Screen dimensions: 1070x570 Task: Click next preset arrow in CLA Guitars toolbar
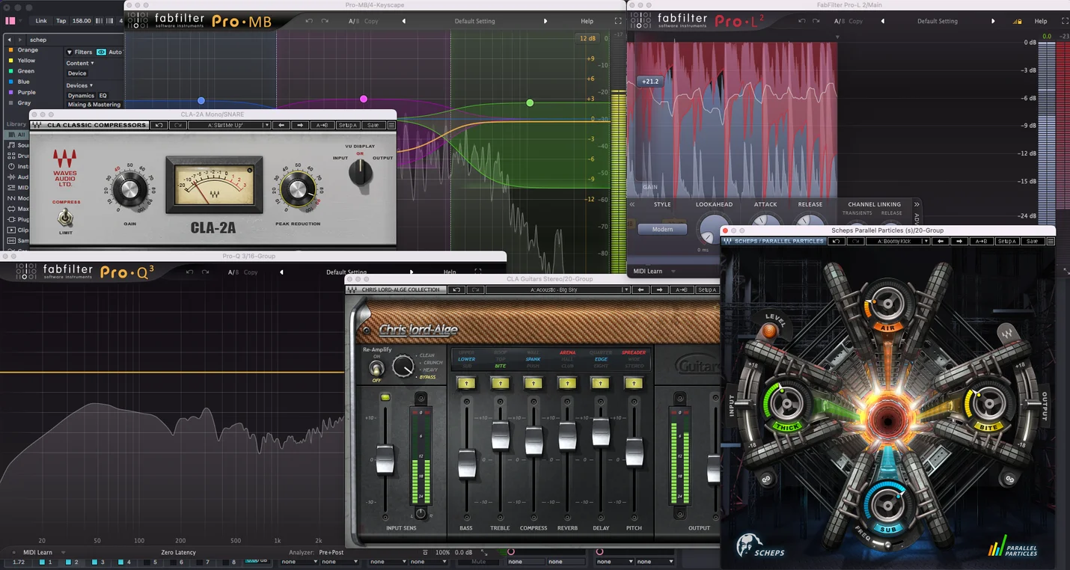tap(658, 289)
